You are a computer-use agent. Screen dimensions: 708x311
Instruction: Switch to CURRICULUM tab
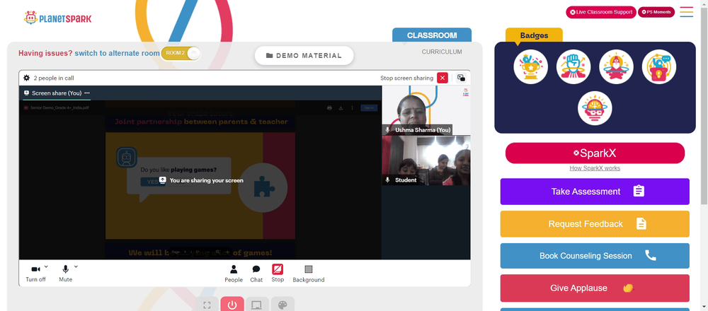click(x=442, y=52)
